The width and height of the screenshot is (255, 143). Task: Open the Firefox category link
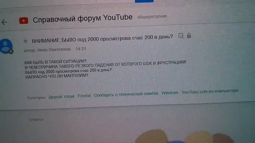point(84,96)
